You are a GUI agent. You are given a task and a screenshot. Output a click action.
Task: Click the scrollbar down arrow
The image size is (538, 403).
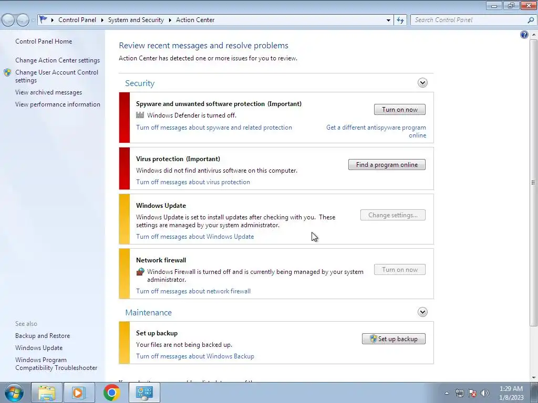(x=533, y=378)
